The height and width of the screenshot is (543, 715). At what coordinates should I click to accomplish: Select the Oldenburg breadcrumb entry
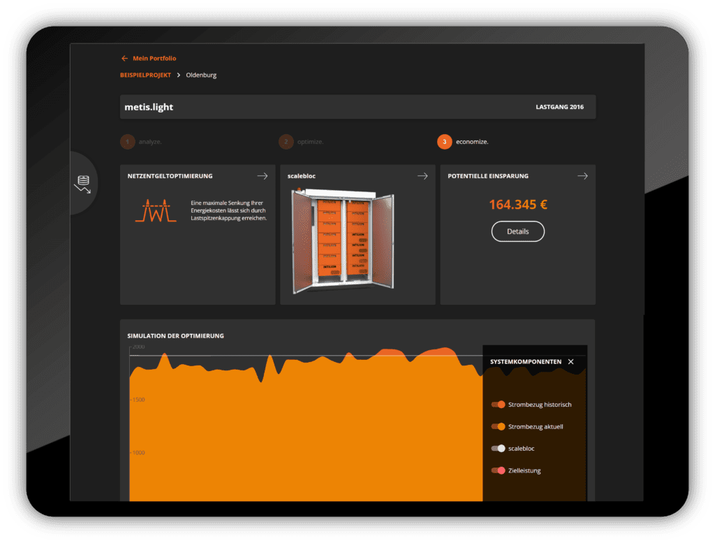click(x=201, y=75)
